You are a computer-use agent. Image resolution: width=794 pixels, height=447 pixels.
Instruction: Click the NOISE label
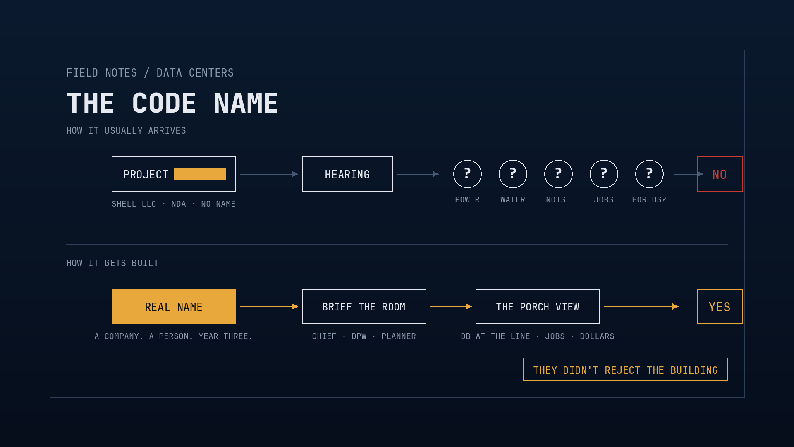click(558, 200)
